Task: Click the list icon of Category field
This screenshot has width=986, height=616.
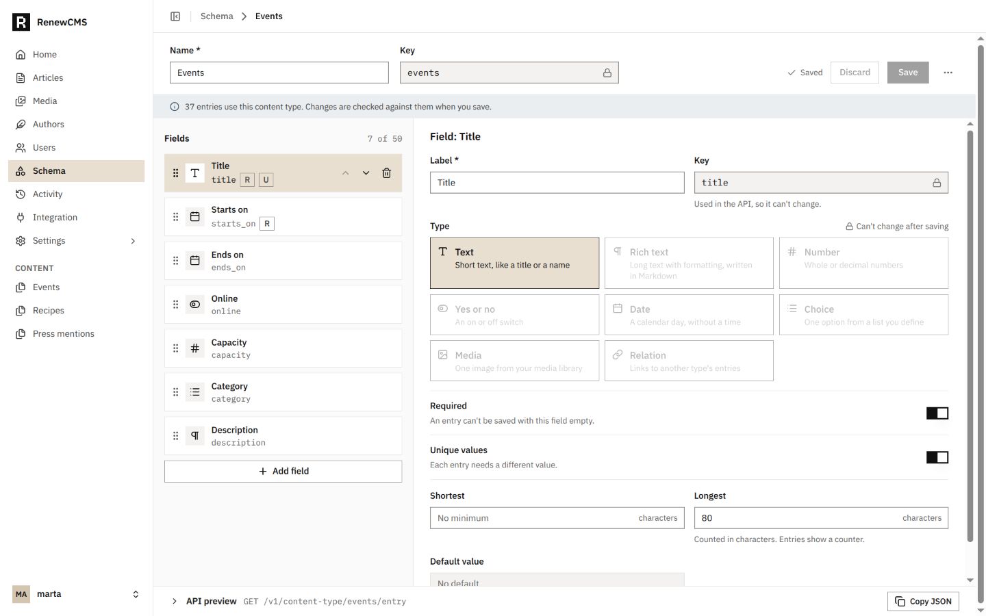Action: click(195, 392)
